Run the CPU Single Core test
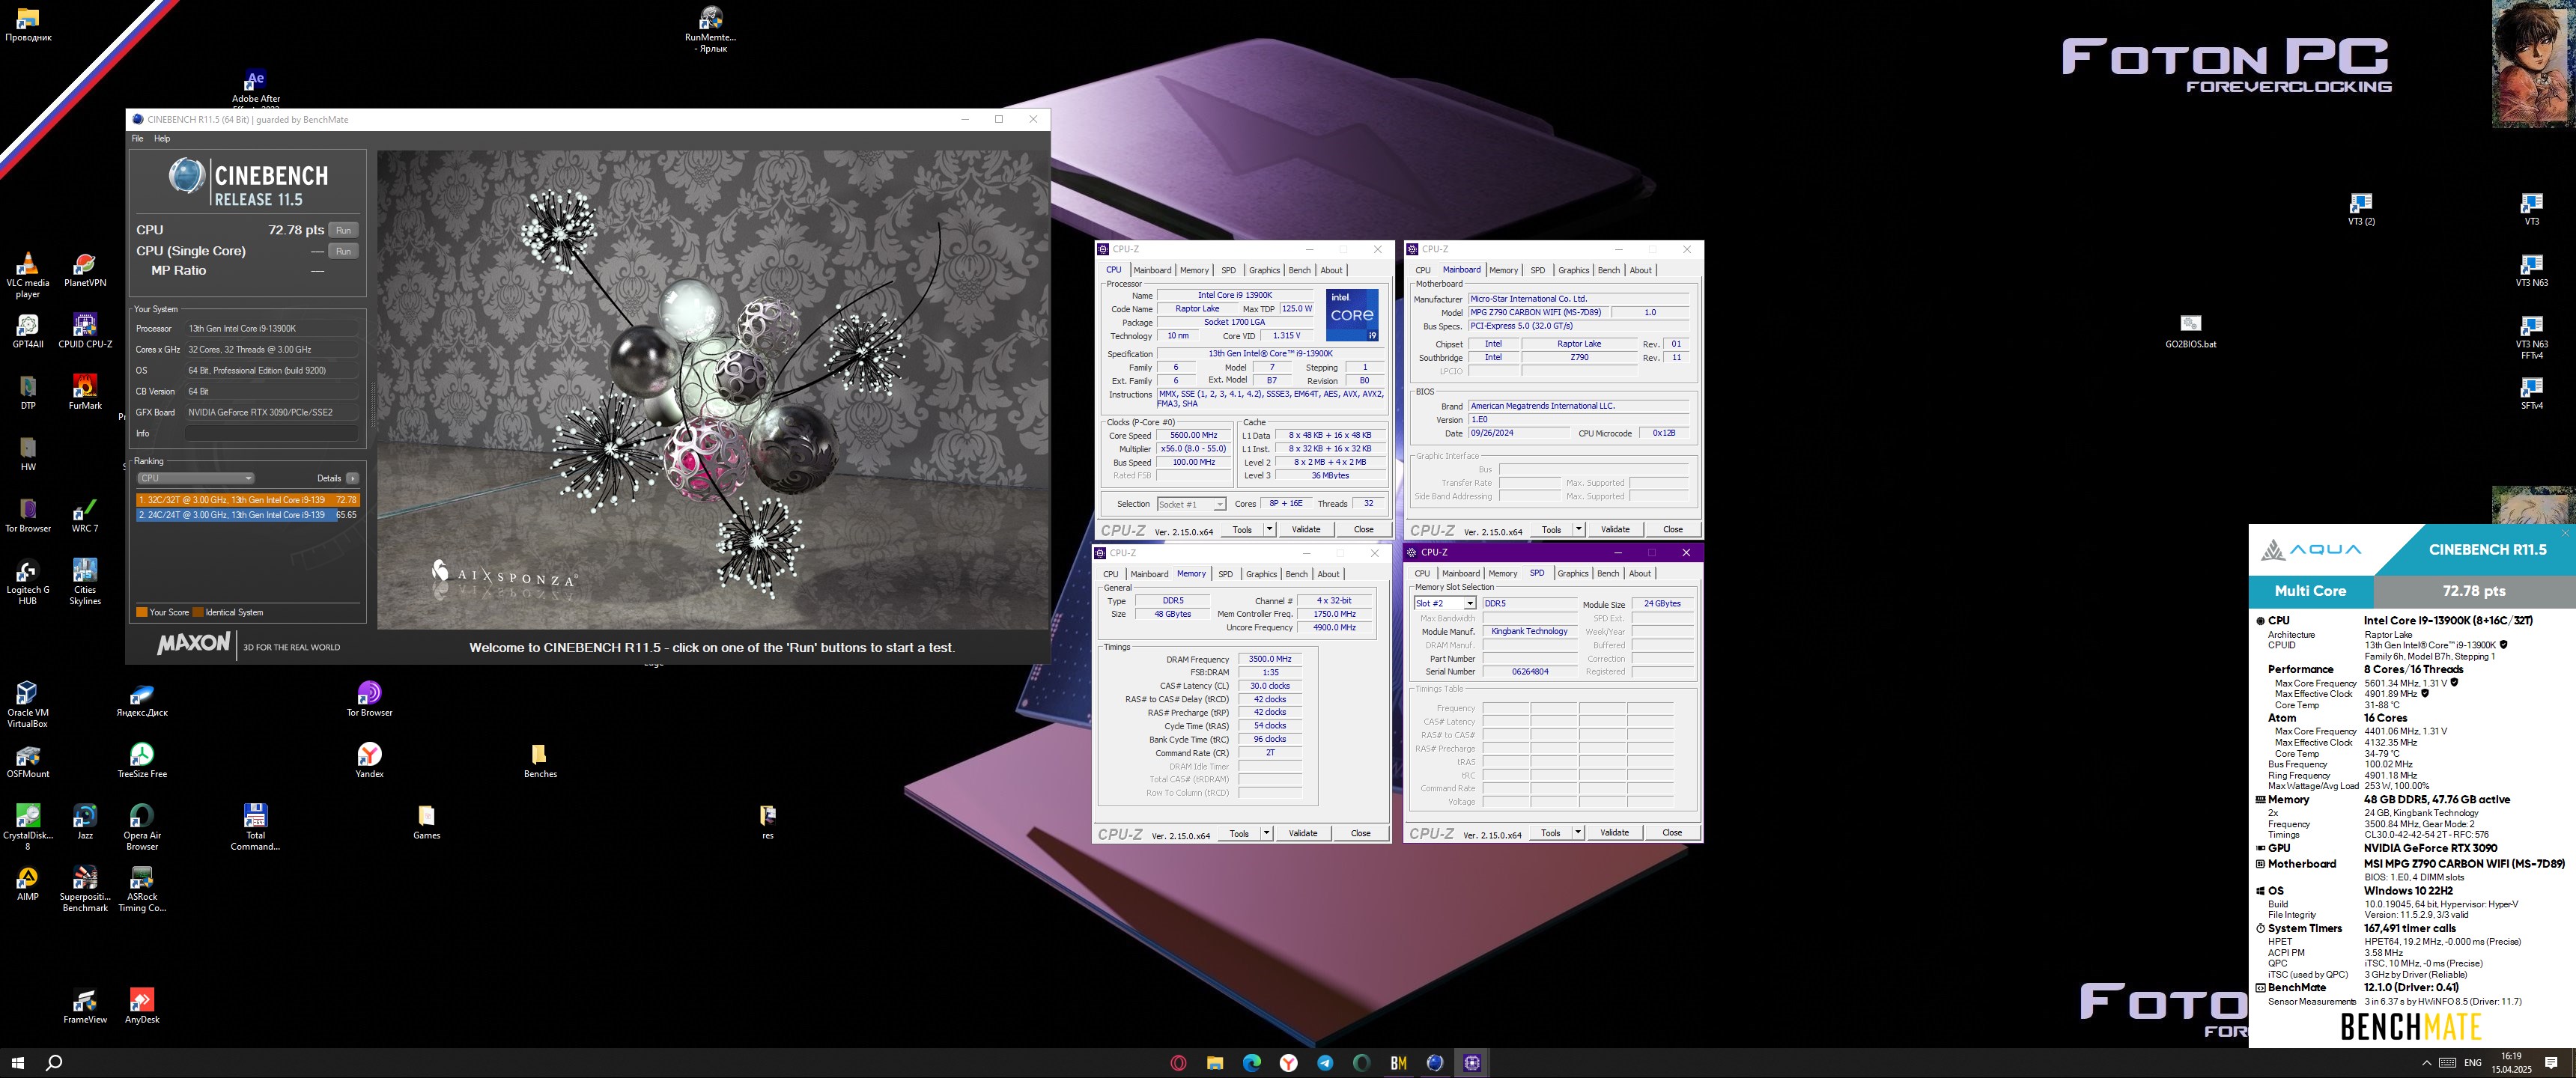Screen dimensions: 2576x1078 coord(343,251)
